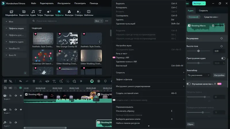Open the Переходы transitions panel
This screenshot has height=129, width=230.
tap(49, 13)
